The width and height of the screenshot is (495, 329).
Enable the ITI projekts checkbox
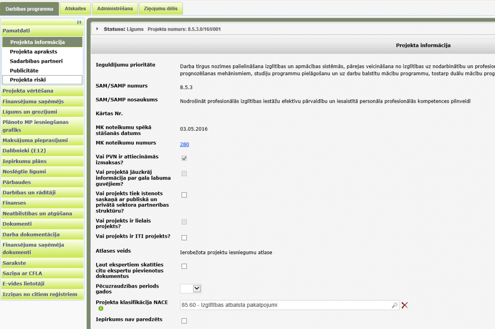184,237
